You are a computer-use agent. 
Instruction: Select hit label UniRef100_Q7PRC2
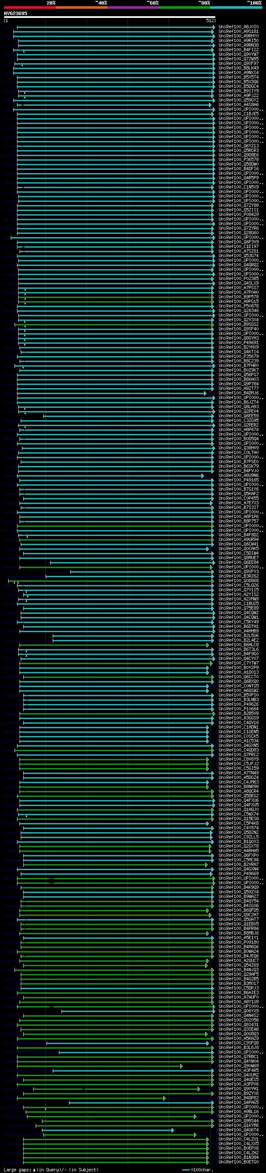coord(239,754)
